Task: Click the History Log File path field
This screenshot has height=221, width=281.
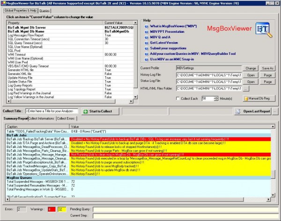Action: point(209,75)
